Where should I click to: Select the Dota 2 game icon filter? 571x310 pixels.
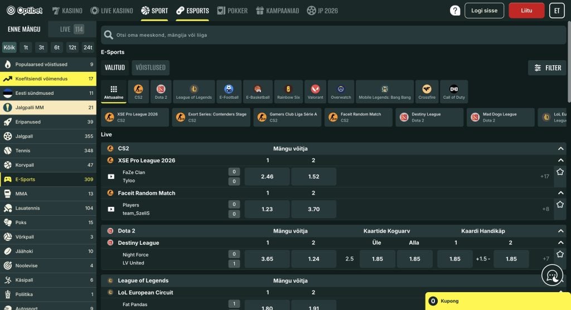tap(161, 91)
